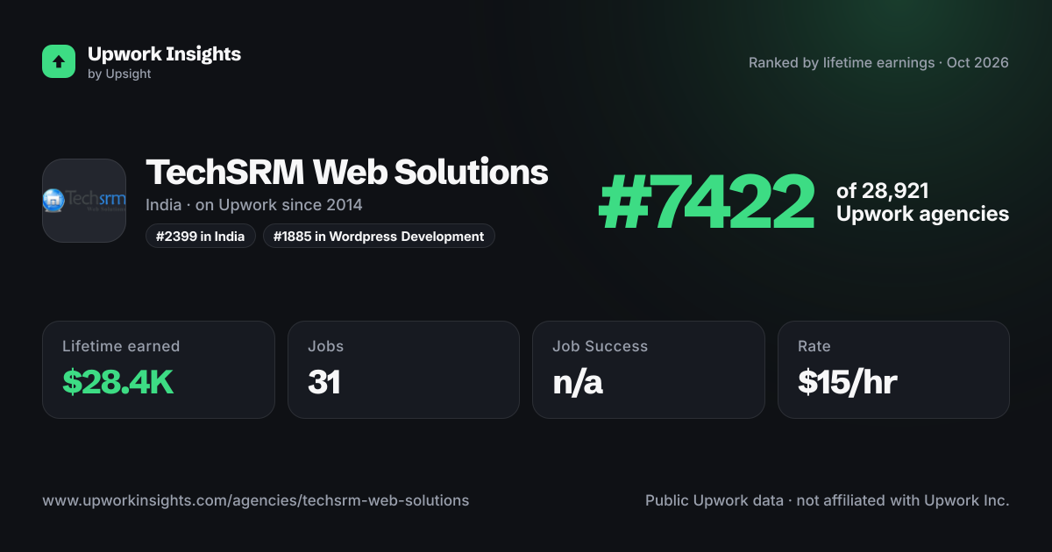Click the large #7422 rank number

pos(707,202)
